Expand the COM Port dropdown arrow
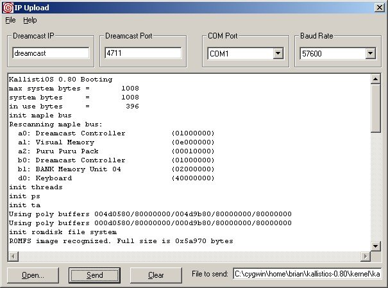388x288 pixels. click(278, 53)
